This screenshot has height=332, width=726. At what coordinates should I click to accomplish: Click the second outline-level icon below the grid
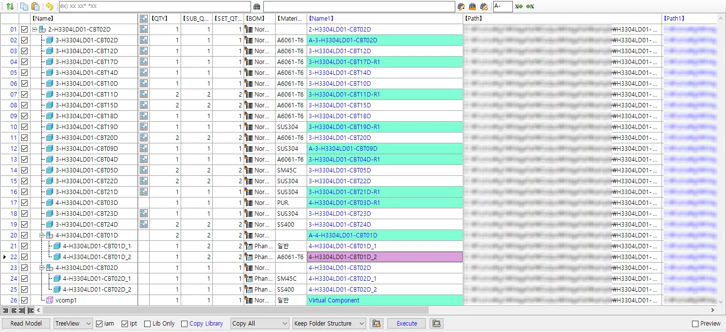(x=14, y=310)
